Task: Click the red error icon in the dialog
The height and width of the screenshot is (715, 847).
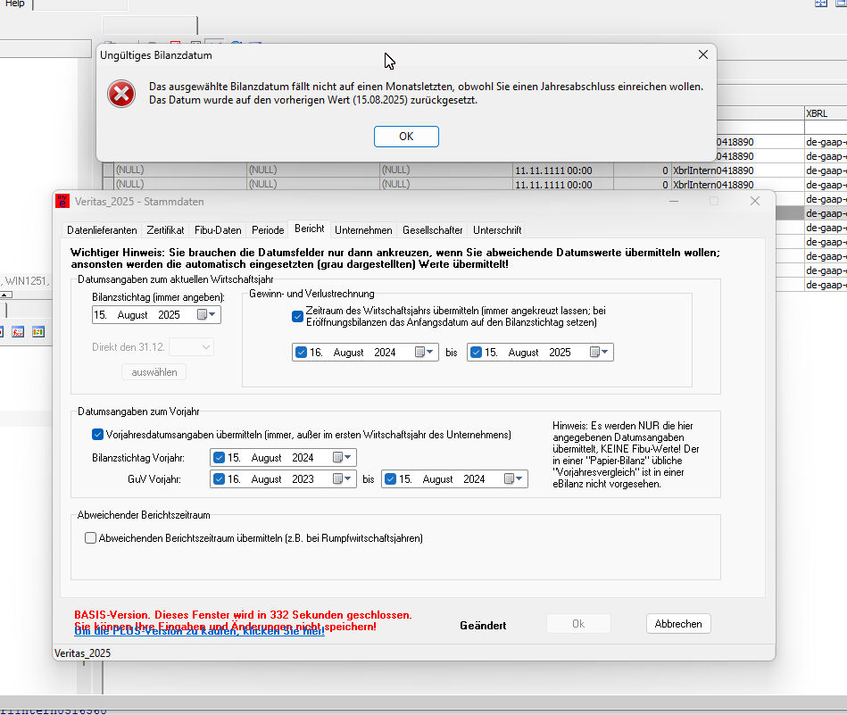Action: click(121, 94)
